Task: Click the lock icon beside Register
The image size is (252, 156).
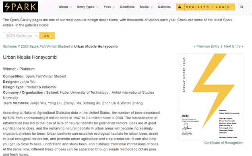Action: (x=180, y=7)
